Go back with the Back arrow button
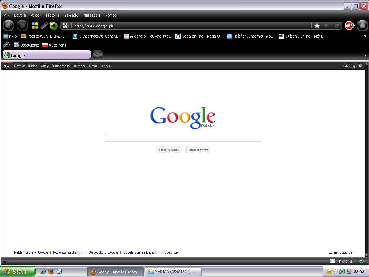The height and width of the screenshot is (277, 369). coord(8,26)
